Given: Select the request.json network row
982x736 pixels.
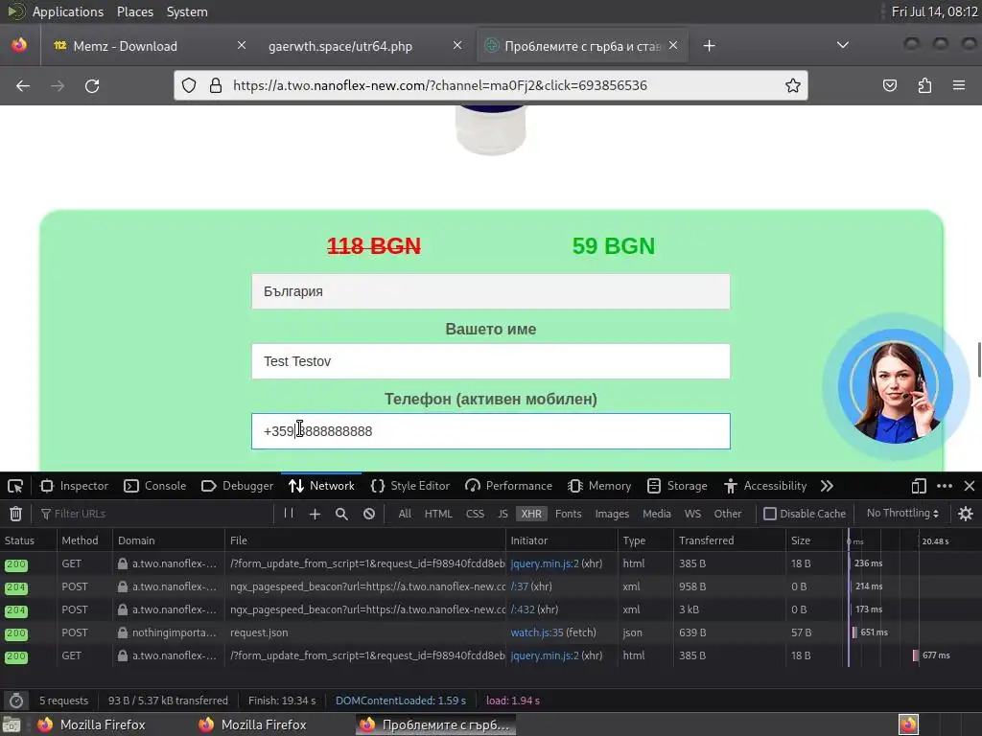Looking at the screenshot, I should pos(491,632).
